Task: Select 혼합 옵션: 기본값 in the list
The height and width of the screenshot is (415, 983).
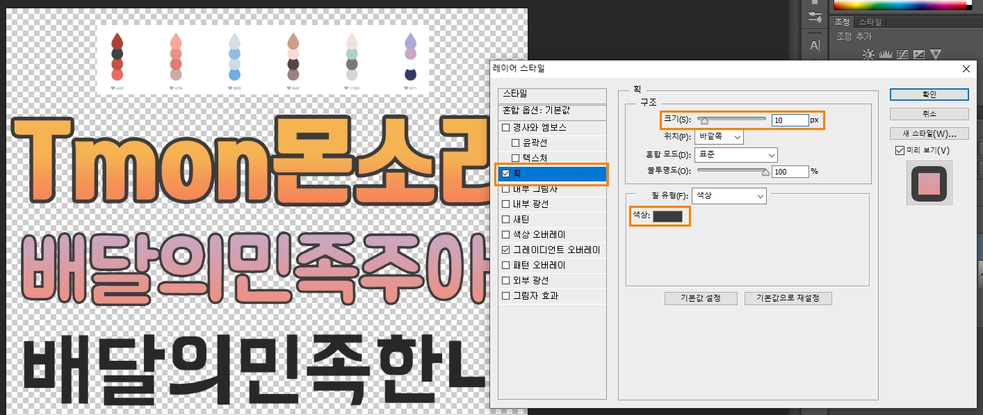Action: click(553, 111)
